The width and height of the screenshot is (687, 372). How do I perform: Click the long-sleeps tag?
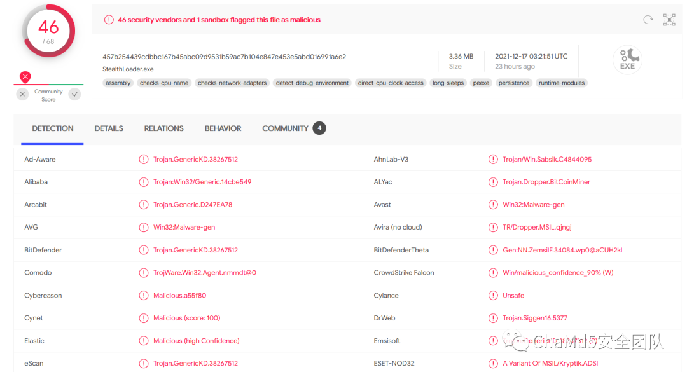tap(448, 83)
